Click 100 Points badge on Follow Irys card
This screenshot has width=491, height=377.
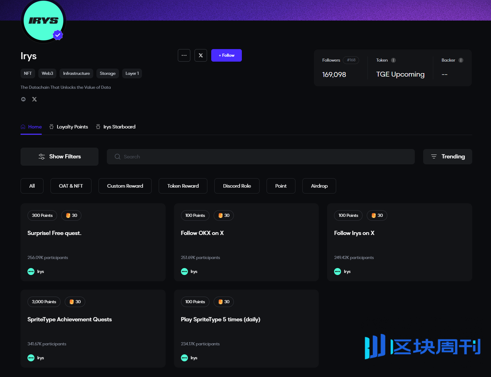tap(348, 215)
